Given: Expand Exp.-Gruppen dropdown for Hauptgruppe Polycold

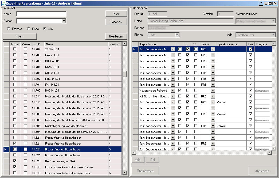Looking at the screenshot, I should click(173, 90).
